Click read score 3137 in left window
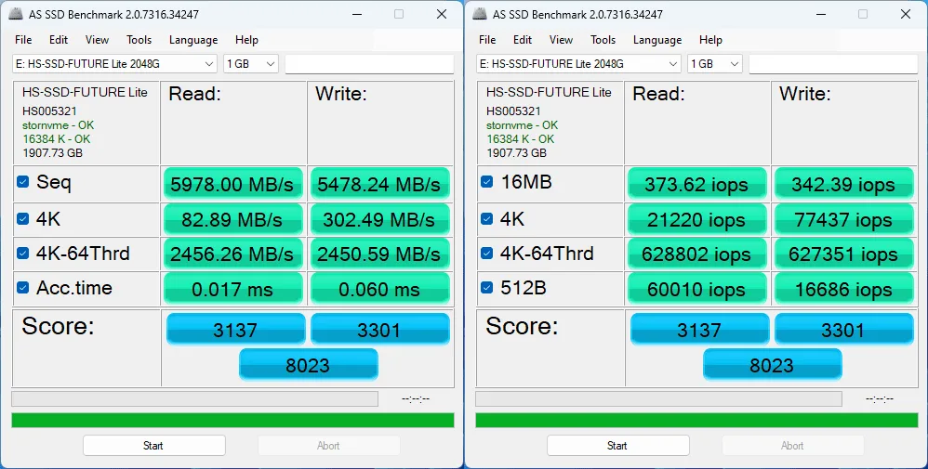 pos(235,329)
